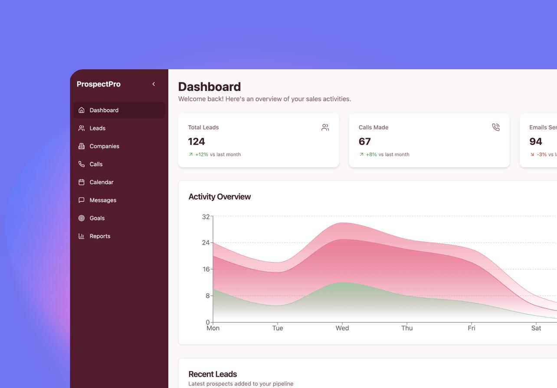The width and height of the screenshot is (557, 388).
Task: Navigate to the Calendar section
Action: pos(102,182)
